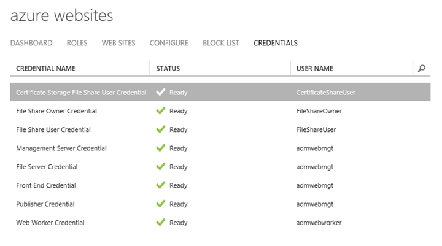This screenshot has width=442, height=246.
Task: Switch to the ROLES tab
Action: tap(77, 43)
